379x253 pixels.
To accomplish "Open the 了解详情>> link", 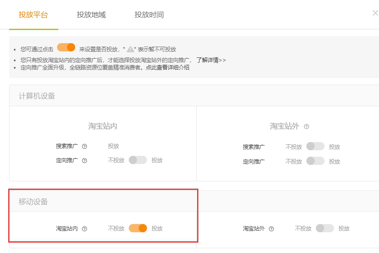I will point(211,60).
